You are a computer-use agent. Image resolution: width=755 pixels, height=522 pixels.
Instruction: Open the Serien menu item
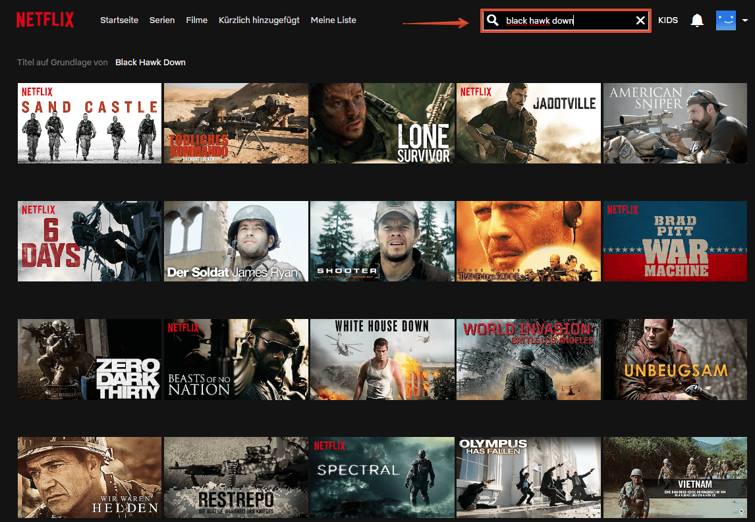162,20
